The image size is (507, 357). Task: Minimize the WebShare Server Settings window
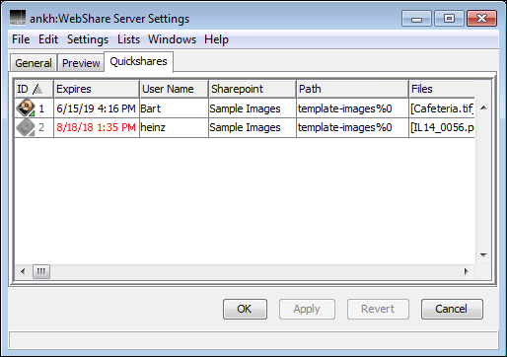(416, 19)
